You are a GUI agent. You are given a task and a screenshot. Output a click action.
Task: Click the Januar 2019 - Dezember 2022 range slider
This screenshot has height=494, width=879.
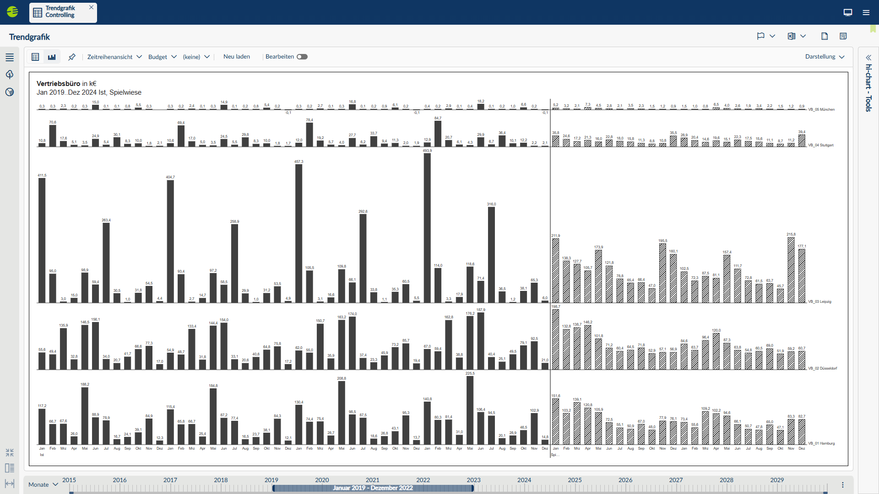click(373, 488)
